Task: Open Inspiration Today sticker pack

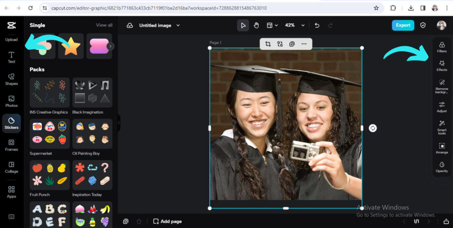Action: click(x=92, y=175)
